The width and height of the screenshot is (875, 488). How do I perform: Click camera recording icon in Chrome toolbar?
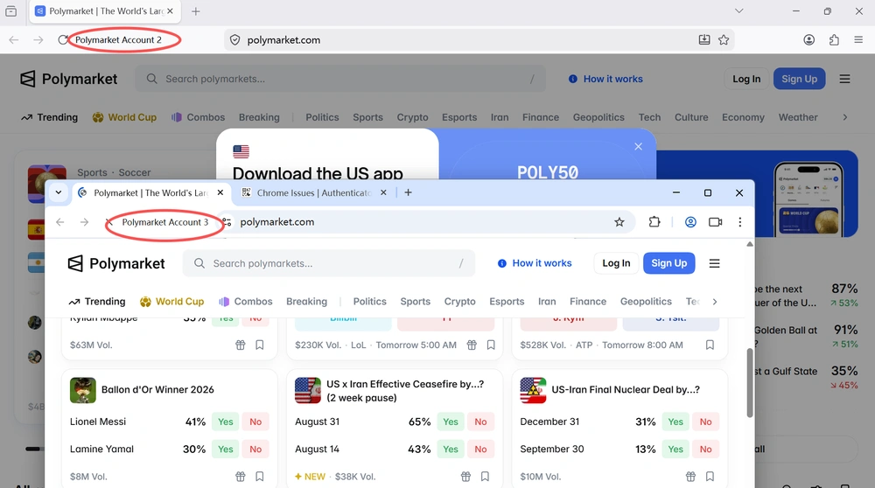pos(716,222)
